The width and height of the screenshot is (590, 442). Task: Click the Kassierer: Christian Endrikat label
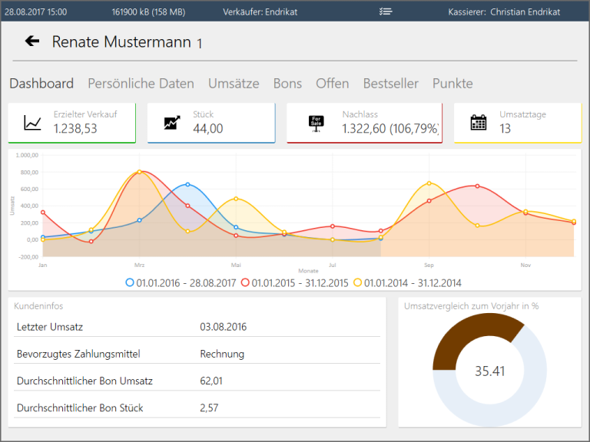504,12
